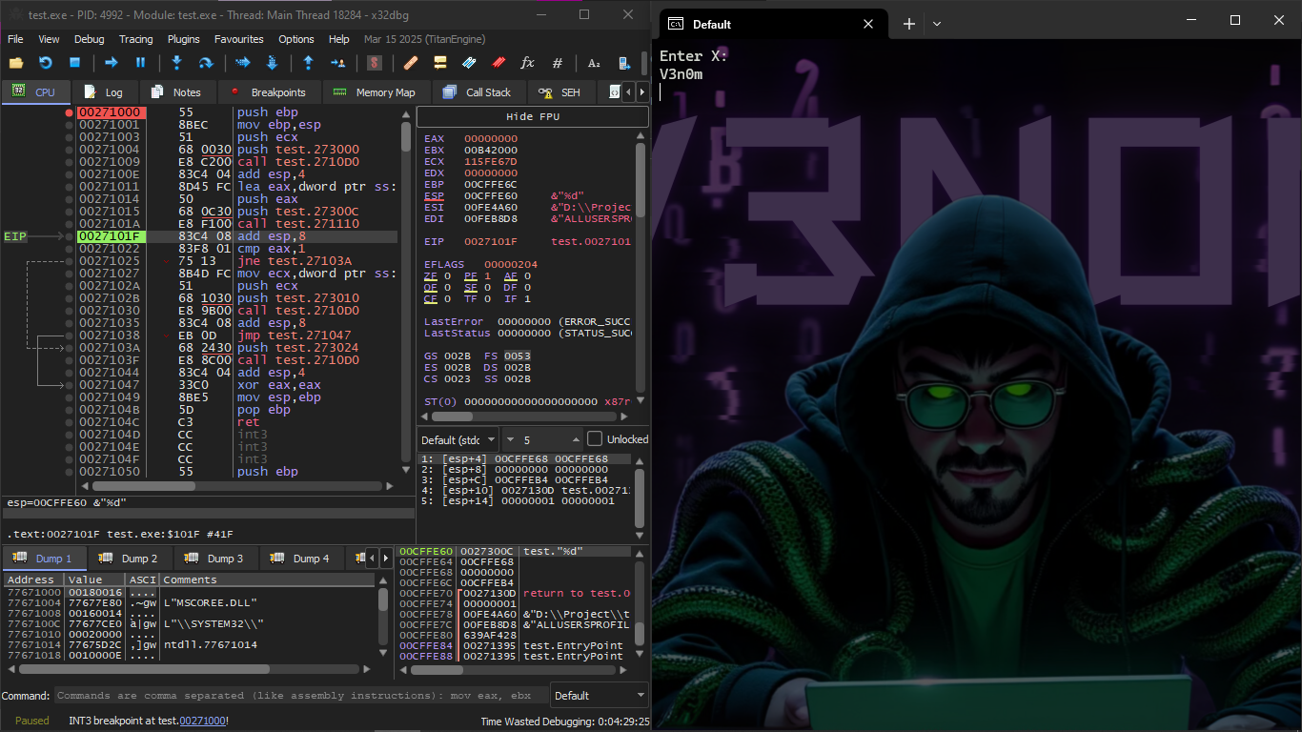
Task: Toggle the breakpoint dot at address 00271000
Action: point(69,112)
